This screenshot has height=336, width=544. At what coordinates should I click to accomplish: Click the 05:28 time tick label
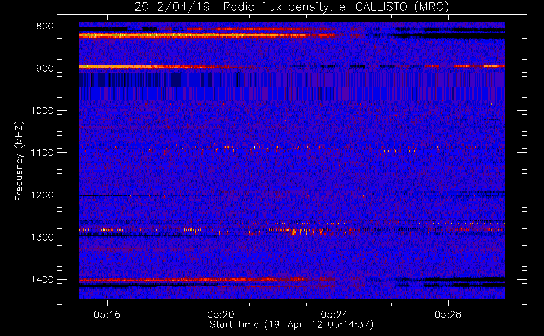coord(448,315)
